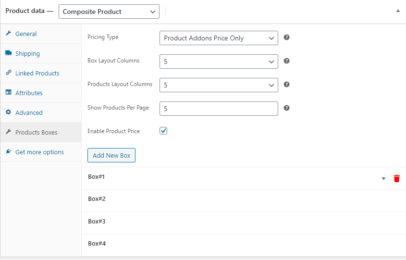Click the Pricing Type label
Viewport: 406px width, 260px height.
point(103,37)
